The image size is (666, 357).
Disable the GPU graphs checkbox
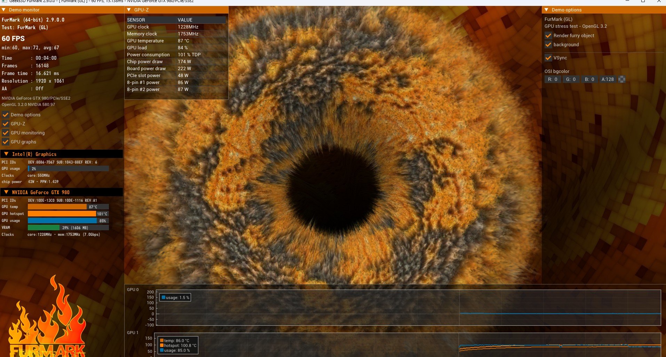(x=6, y=142)
